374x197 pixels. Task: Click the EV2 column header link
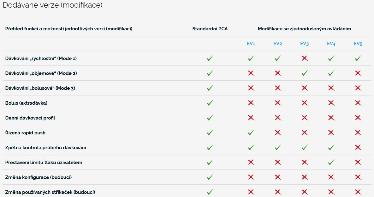277,44
